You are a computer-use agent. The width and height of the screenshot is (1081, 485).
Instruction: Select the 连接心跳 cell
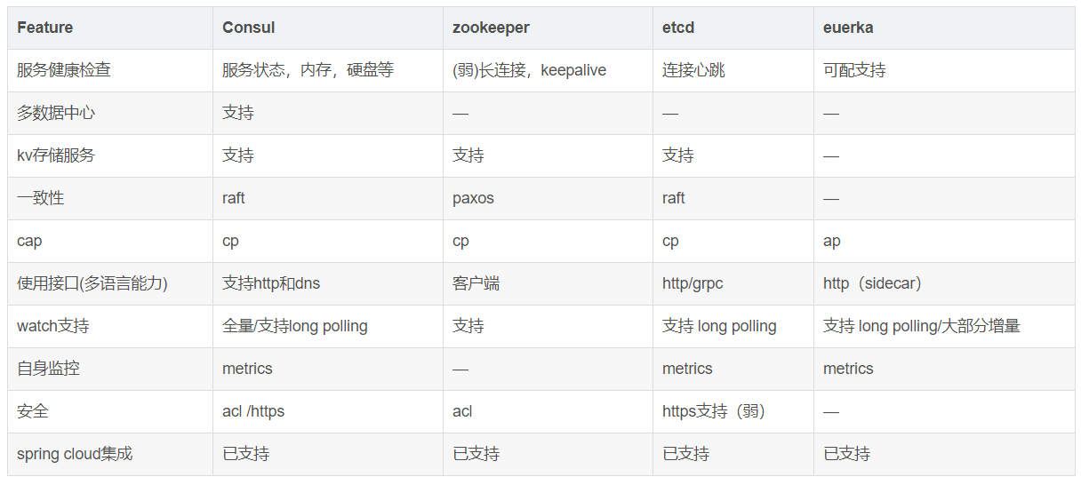point(693,70)
